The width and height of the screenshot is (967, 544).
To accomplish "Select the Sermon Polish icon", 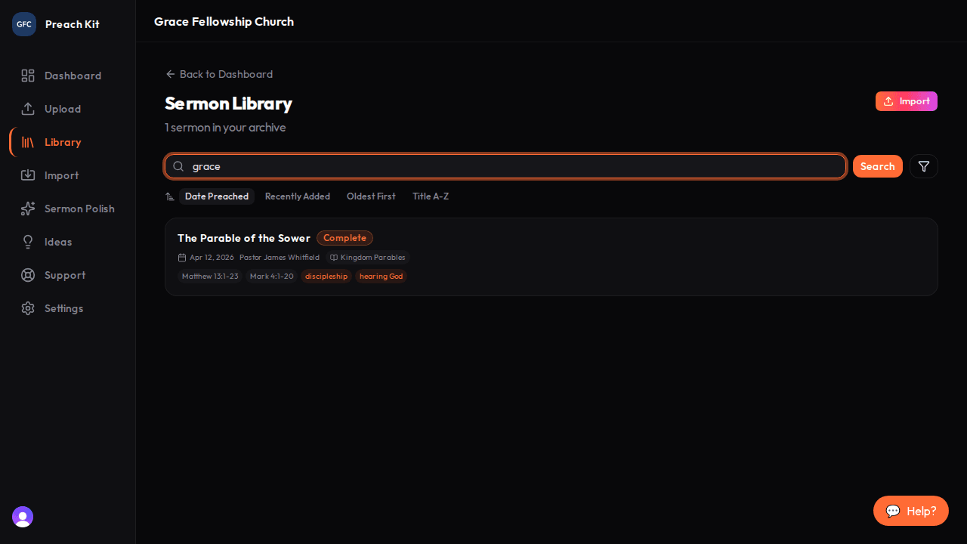I will point(28,209).
